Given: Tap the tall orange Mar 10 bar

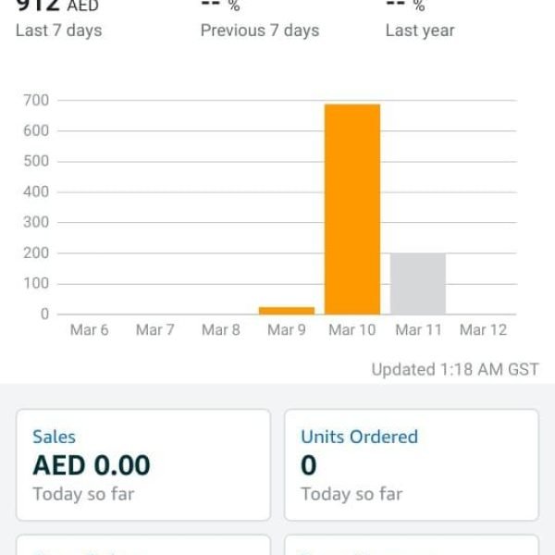Looking at the screenshot, I should (351, 209).
